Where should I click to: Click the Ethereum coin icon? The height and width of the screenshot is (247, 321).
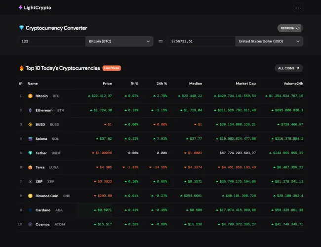click(x=30, y=110)
